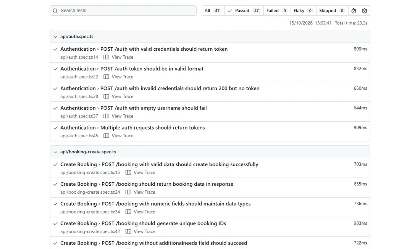Screen dimensions: 420x249
Task: Click trace icon for api/booking-create.spec.ts:15
Action: click(x=128, y=172)
